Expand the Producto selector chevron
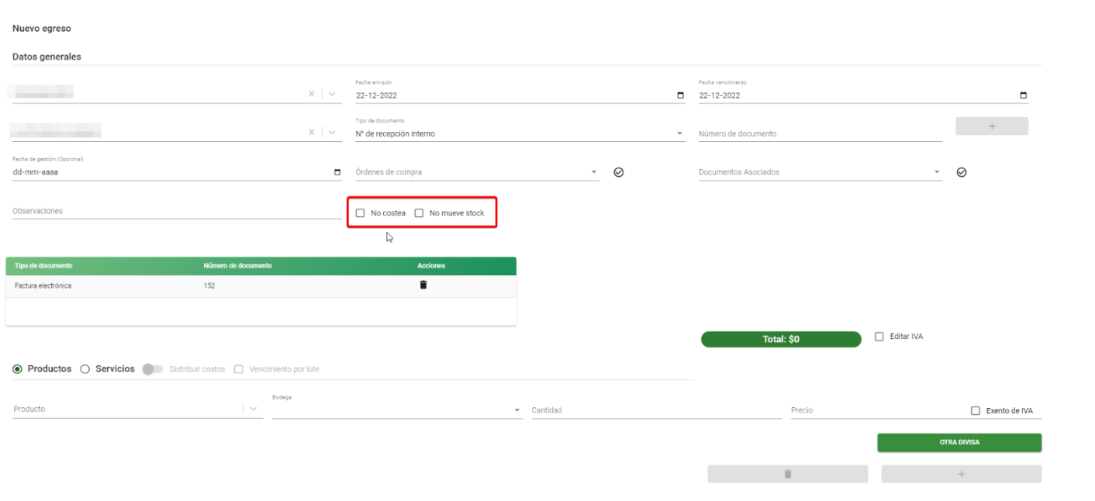Screen dimensions: 1095x501 [x=254, y=409]
